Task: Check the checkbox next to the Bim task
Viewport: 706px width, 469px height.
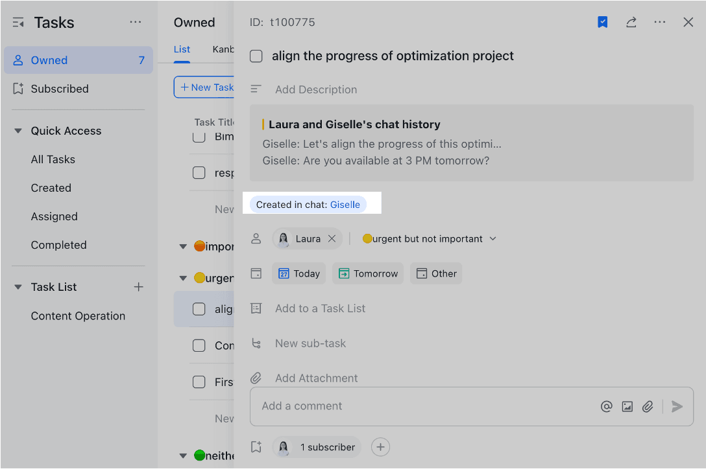Action: coord(198,137)
